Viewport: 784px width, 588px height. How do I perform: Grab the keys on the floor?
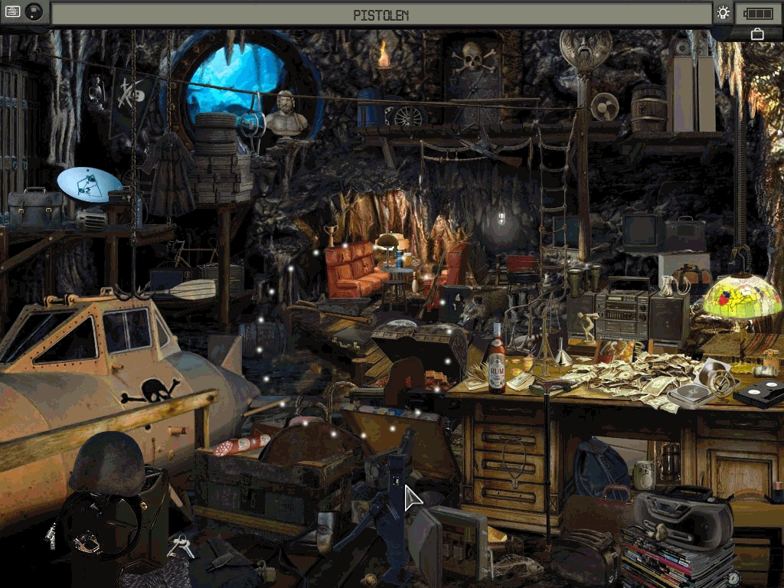(181, 546)
